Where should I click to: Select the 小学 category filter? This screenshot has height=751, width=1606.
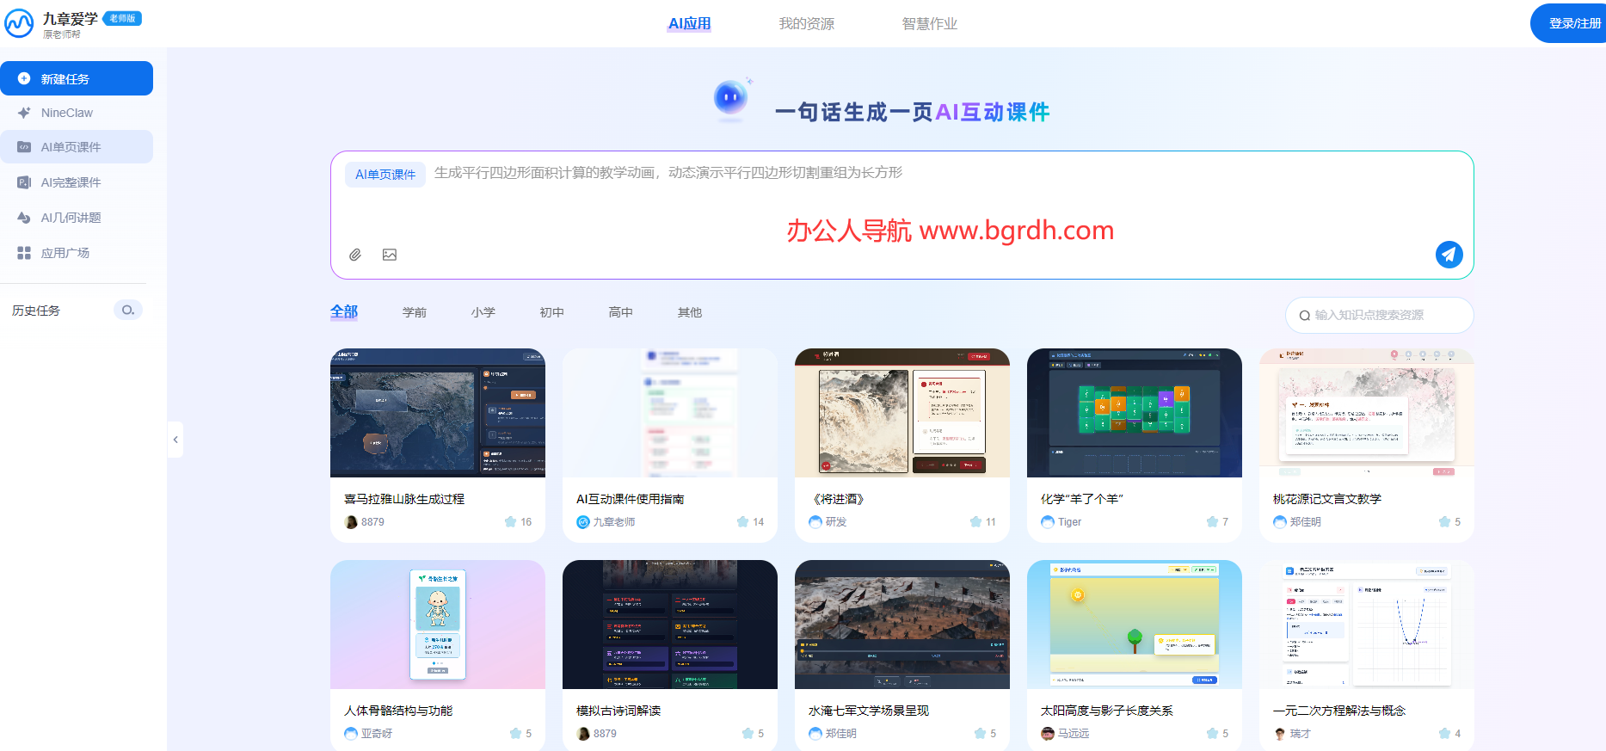coord(483,312)
